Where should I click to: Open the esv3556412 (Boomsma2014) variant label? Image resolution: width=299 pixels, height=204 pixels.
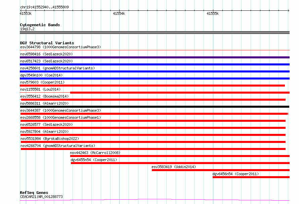pos(44,96)
